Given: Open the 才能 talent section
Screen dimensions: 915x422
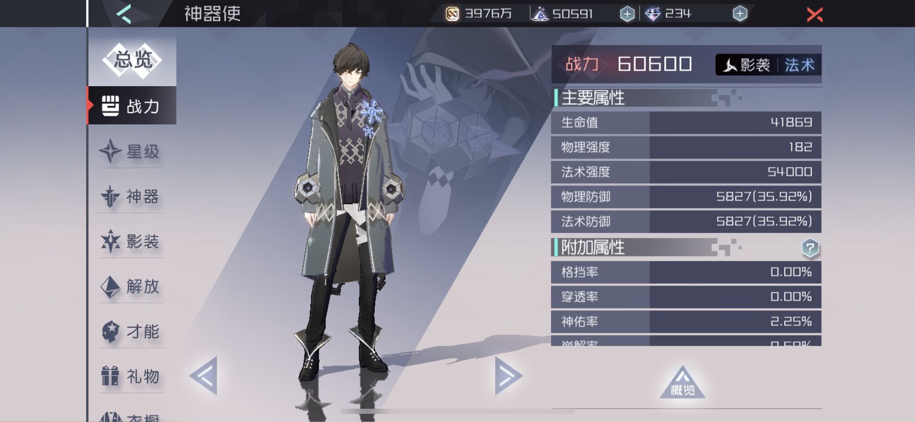Looking at the screenshot, I should pos(131,331).
